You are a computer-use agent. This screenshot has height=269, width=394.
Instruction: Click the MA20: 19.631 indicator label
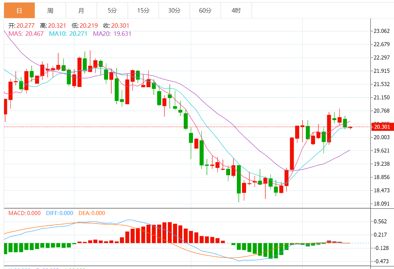click(x=112, y=34)
